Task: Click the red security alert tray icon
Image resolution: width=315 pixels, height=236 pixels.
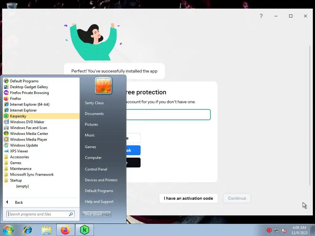Action: pos(269,230)
